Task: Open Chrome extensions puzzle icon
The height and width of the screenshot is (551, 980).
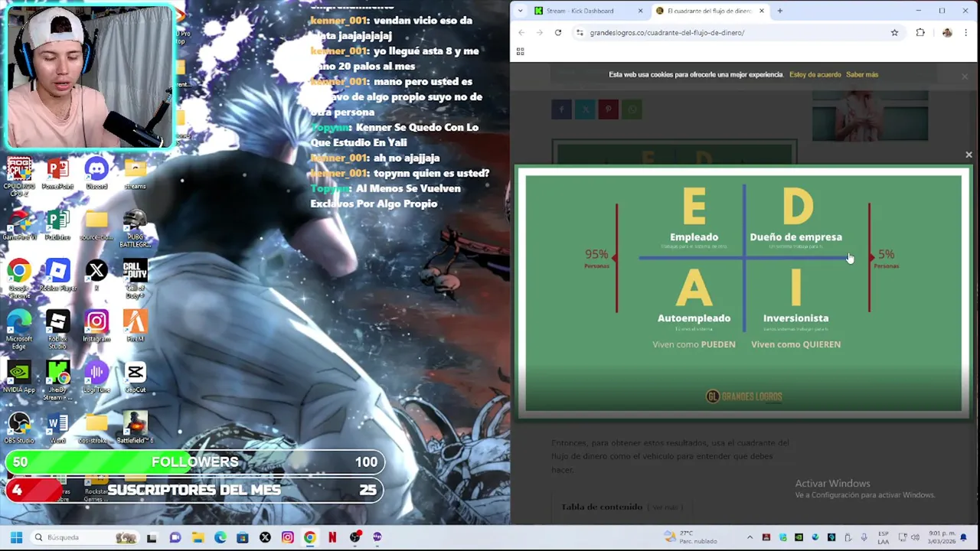Action: [x=920, y=32]
